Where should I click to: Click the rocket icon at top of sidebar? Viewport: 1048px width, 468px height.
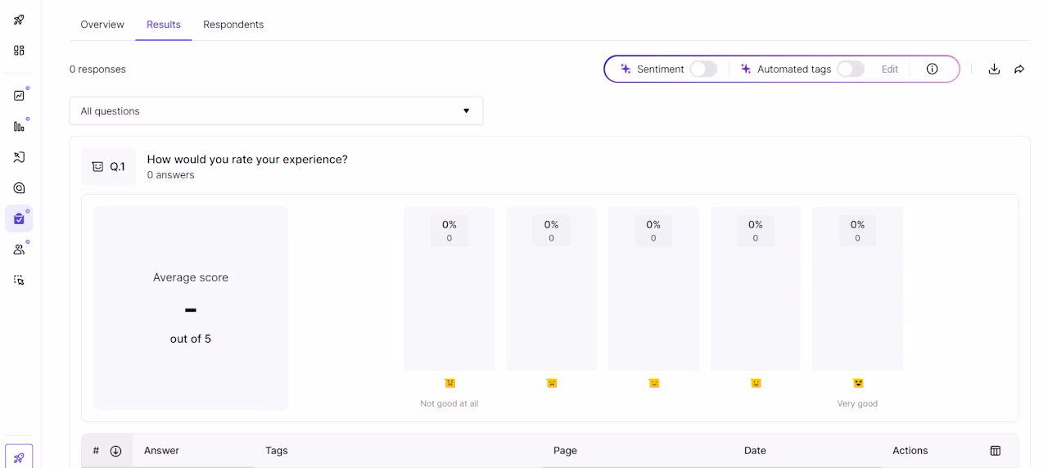(x=19, y=20)
